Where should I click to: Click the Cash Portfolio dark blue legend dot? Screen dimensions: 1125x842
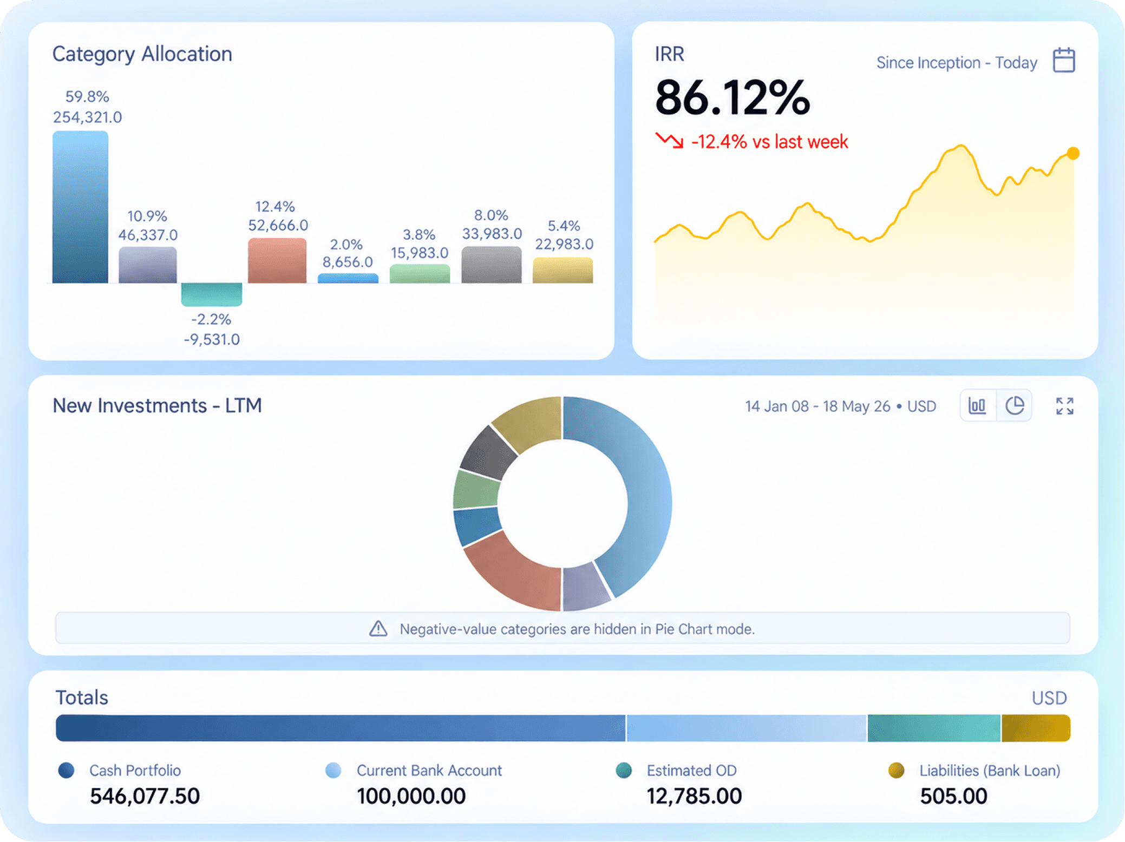coord(66,770)
